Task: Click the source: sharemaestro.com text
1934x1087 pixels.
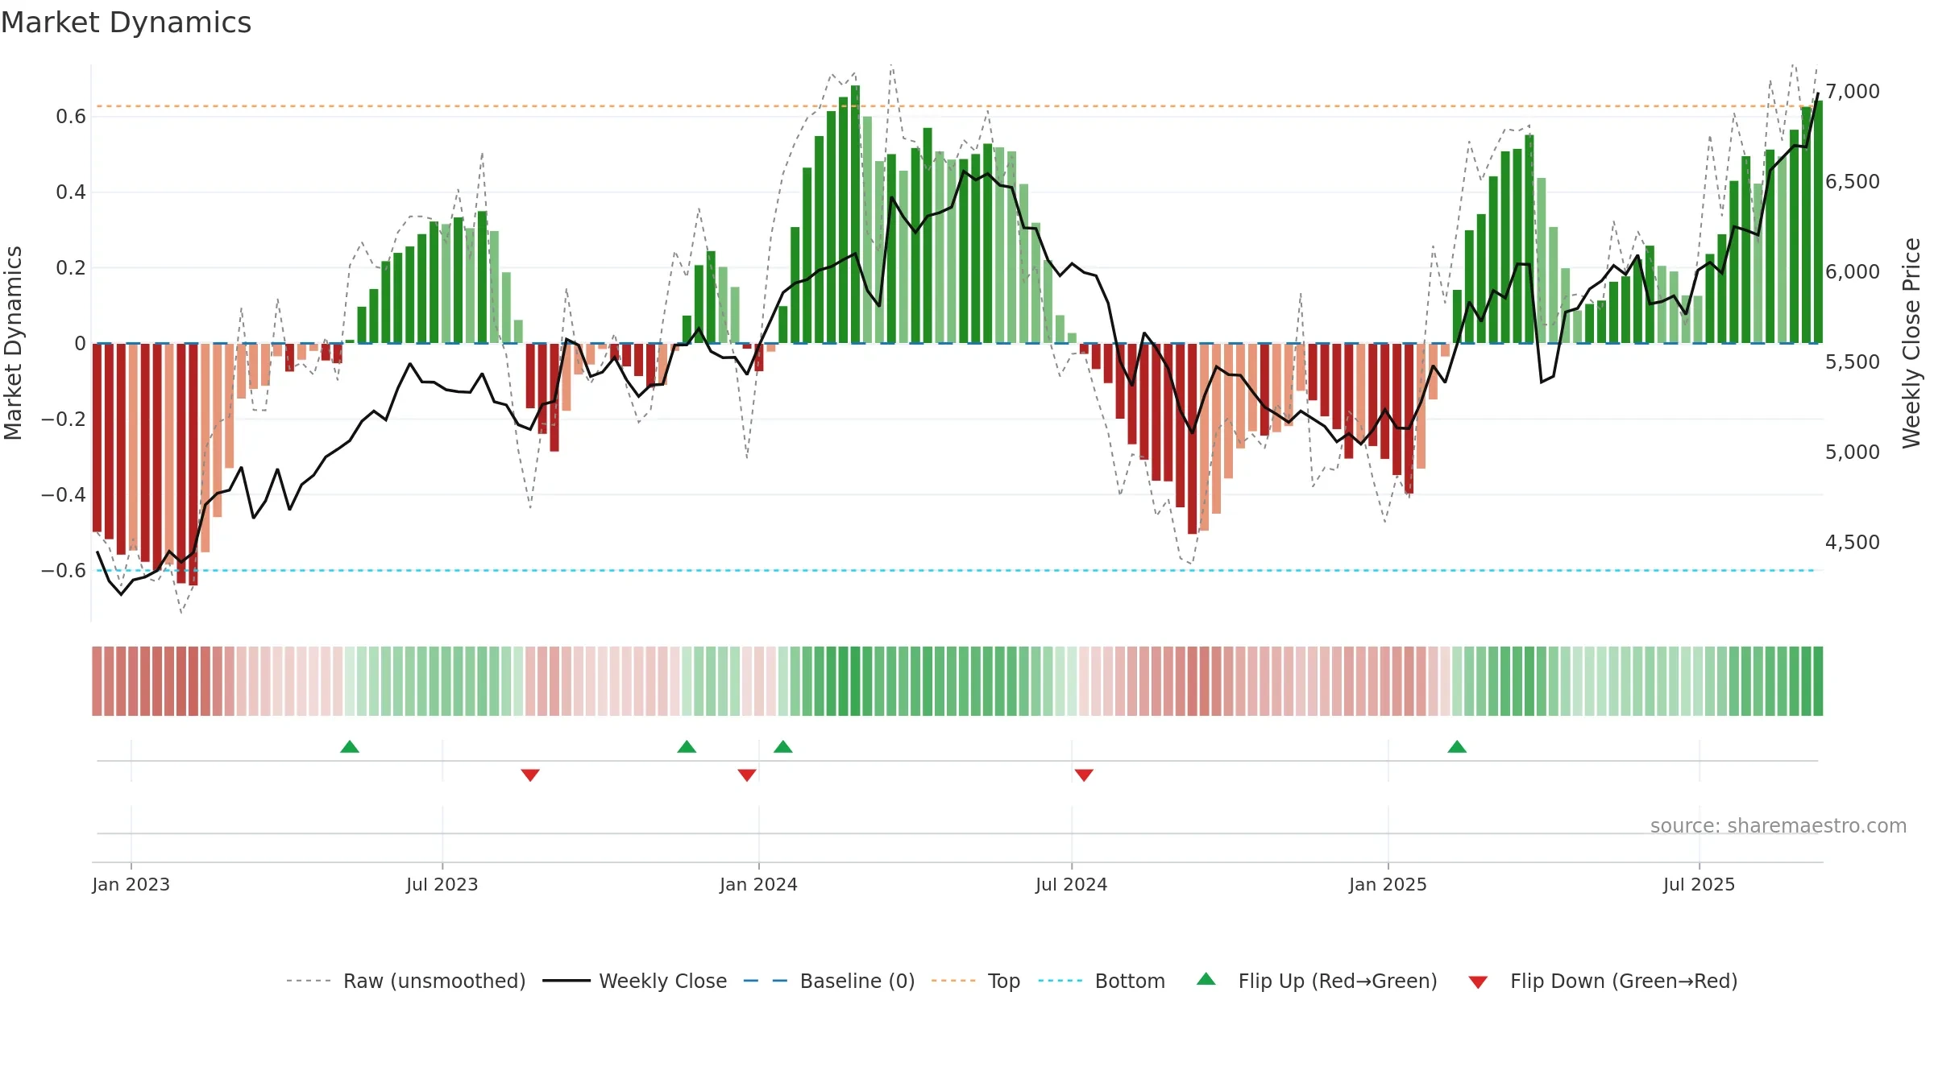Action: pos(1778,826)
